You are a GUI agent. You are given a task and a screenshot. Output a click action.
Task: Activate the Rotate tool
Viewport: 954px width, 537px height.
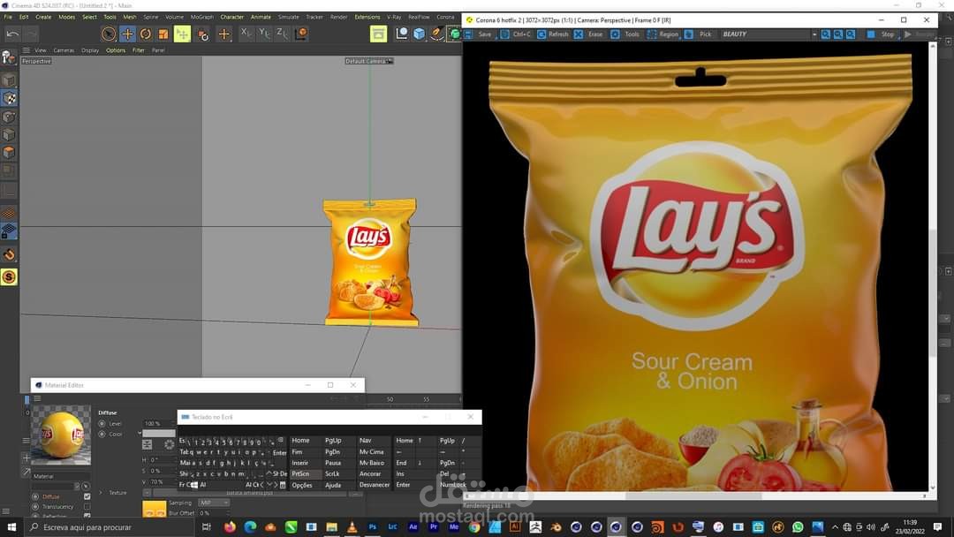[x=146, y=34]
